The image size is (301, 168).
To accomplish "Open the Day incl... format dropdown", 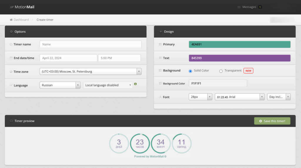I will pos(279,97).
